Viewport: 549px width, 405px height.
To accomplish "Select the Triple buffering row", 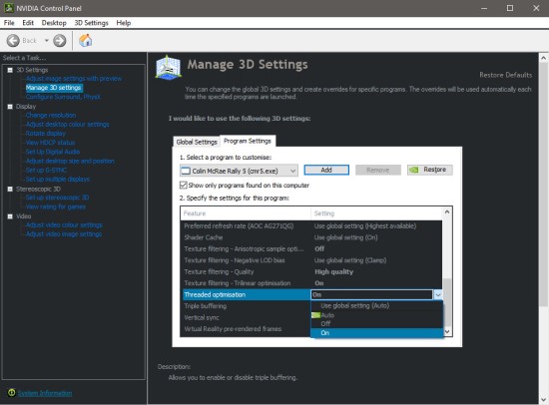I will pos(246,306).
